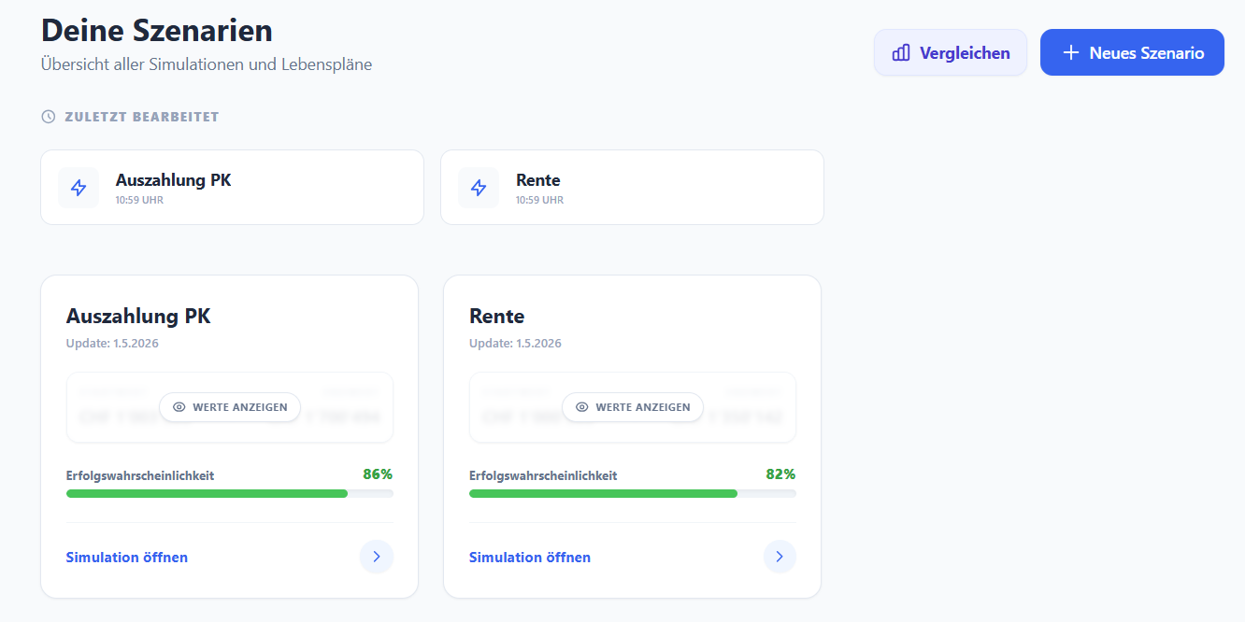Click lightning bolt icon of recent Rente
This screenshot has width=1245, height=622.
point(479,188)
